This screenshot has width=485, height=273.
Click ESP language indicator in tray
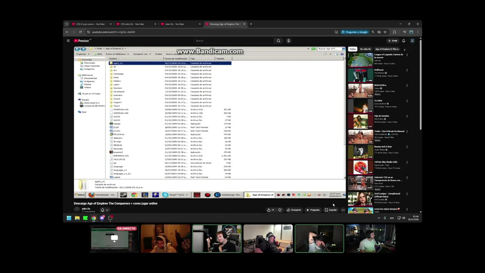point(392,218)
